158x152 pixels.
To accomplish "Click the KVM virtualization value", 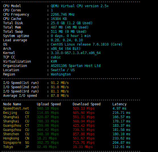I will (x=54, y=61).
